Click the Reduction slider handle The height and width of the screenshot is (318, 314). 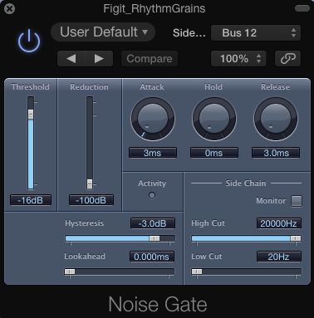(x=90, y=184)
